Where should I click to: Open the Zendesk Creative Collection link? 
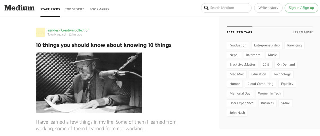tap(68, 30)
